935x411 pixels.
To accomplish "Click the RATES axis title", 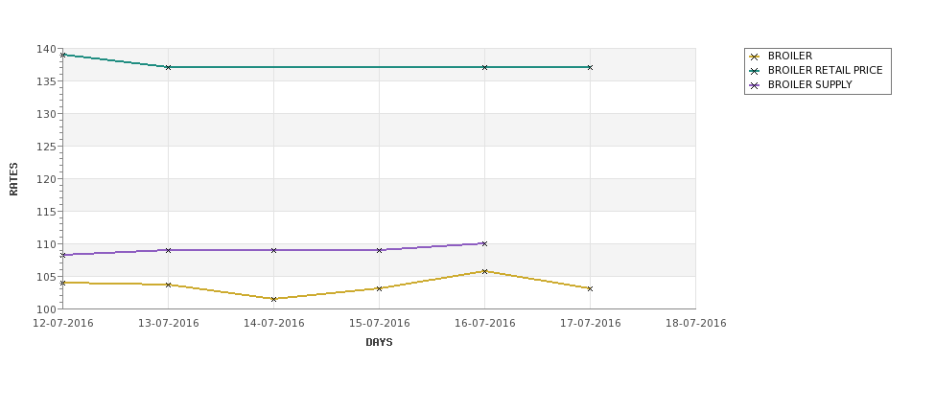I will (13, 179).
